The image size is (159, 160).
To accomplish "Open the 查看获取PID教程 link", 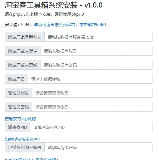I will point(20,119).
